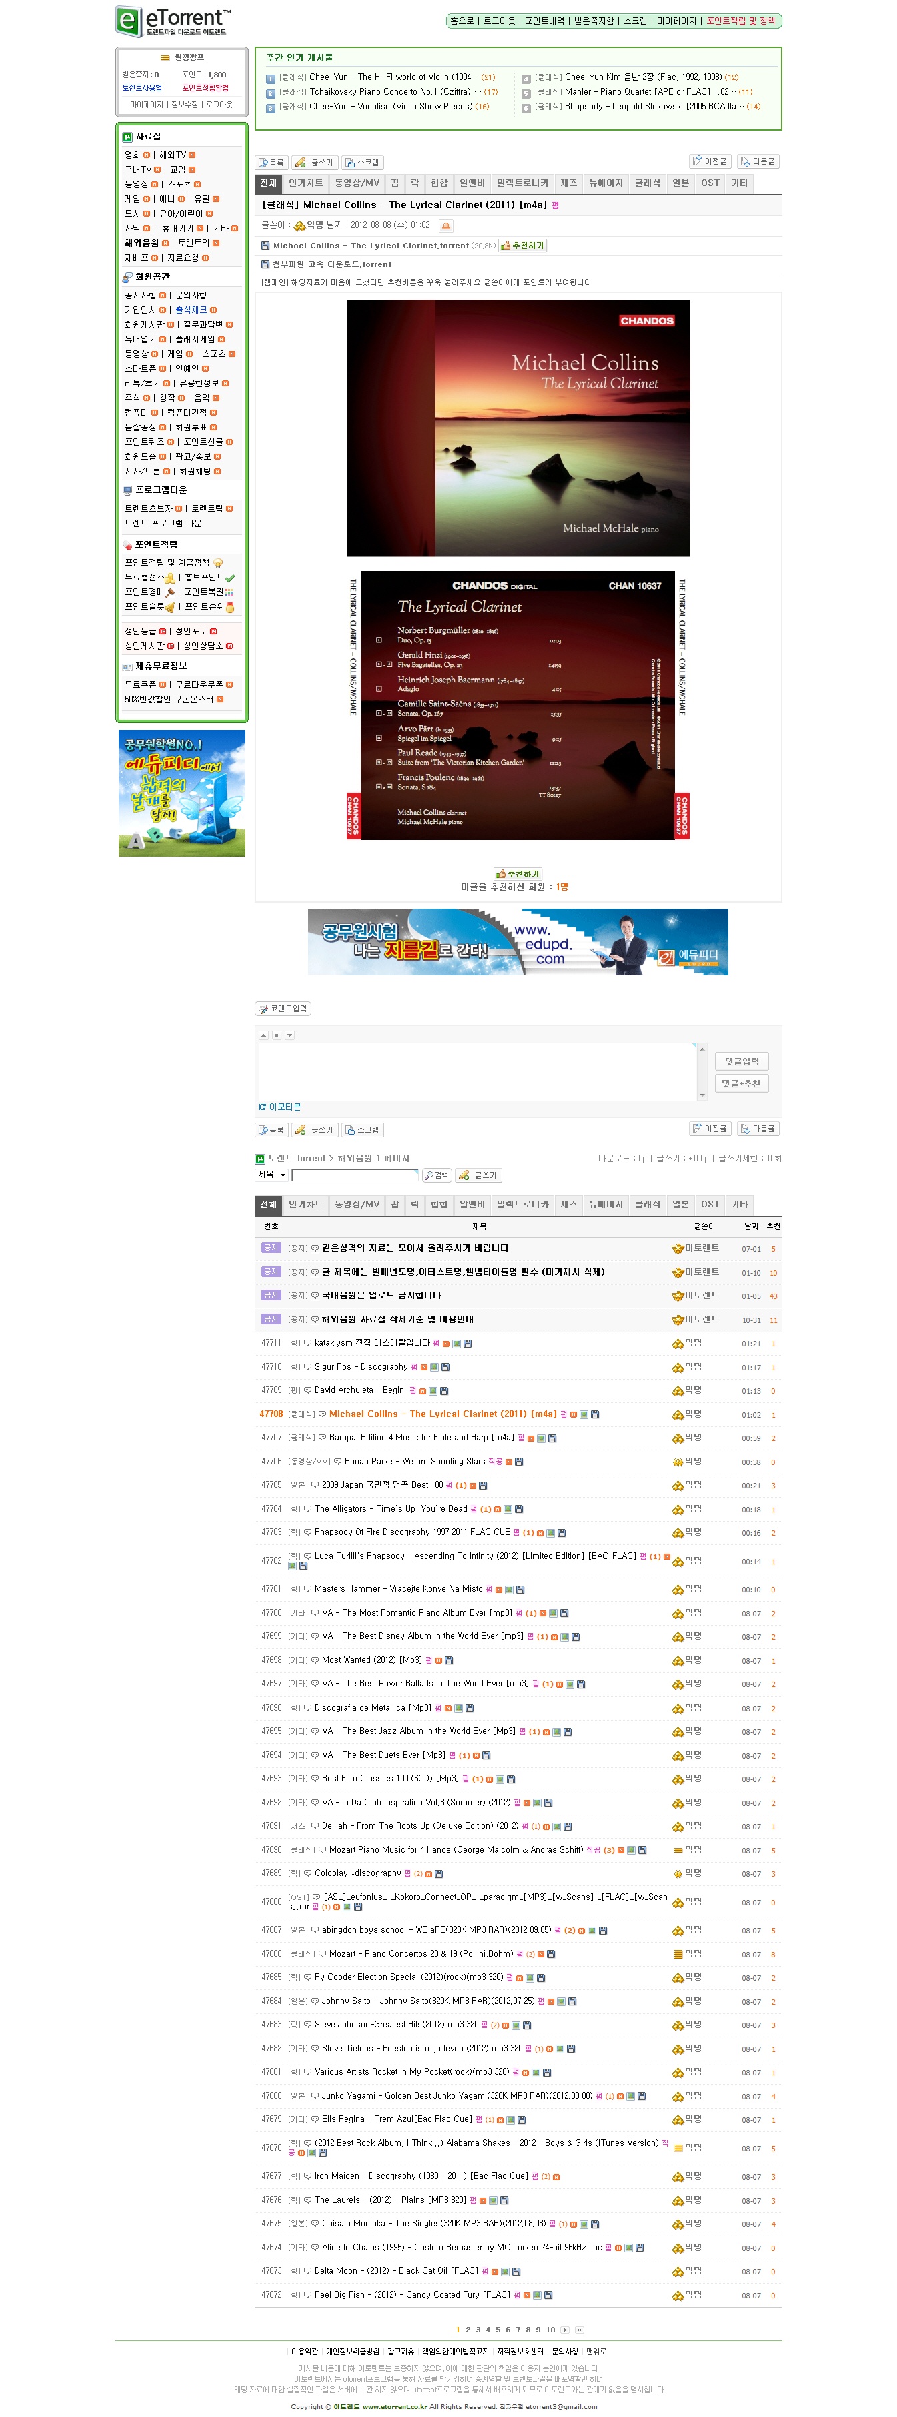897x2417 pixels.
Task: Click the top 목록 list button
Action: pos(271,162)
